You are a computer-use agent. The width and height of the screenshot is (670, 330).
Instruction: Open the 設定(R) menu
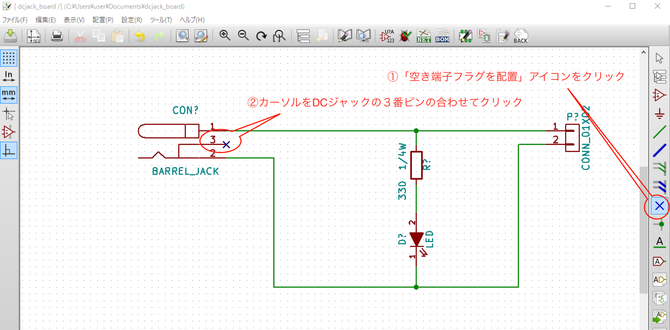pyautogui.click(x=132, y=20)
